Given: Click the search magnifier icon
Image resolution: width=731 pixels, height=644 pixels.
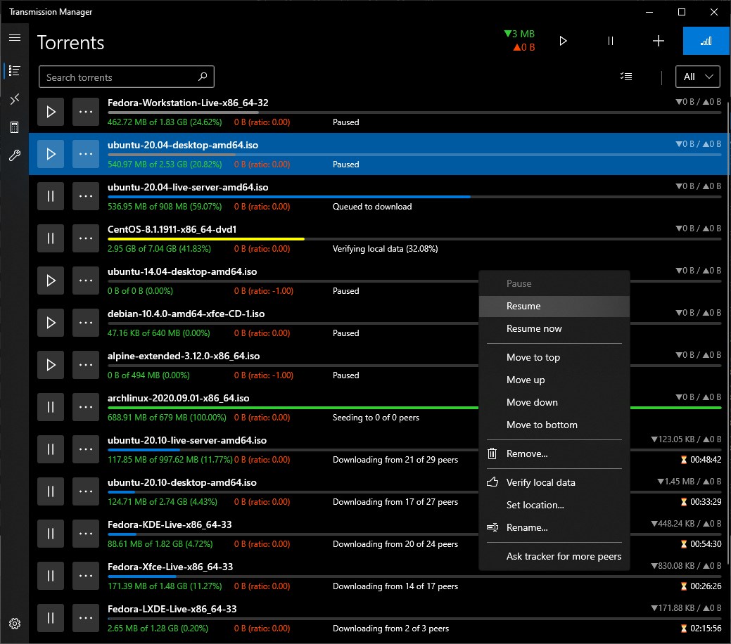Looking at the screenshot, I should (x=203, y=77).
